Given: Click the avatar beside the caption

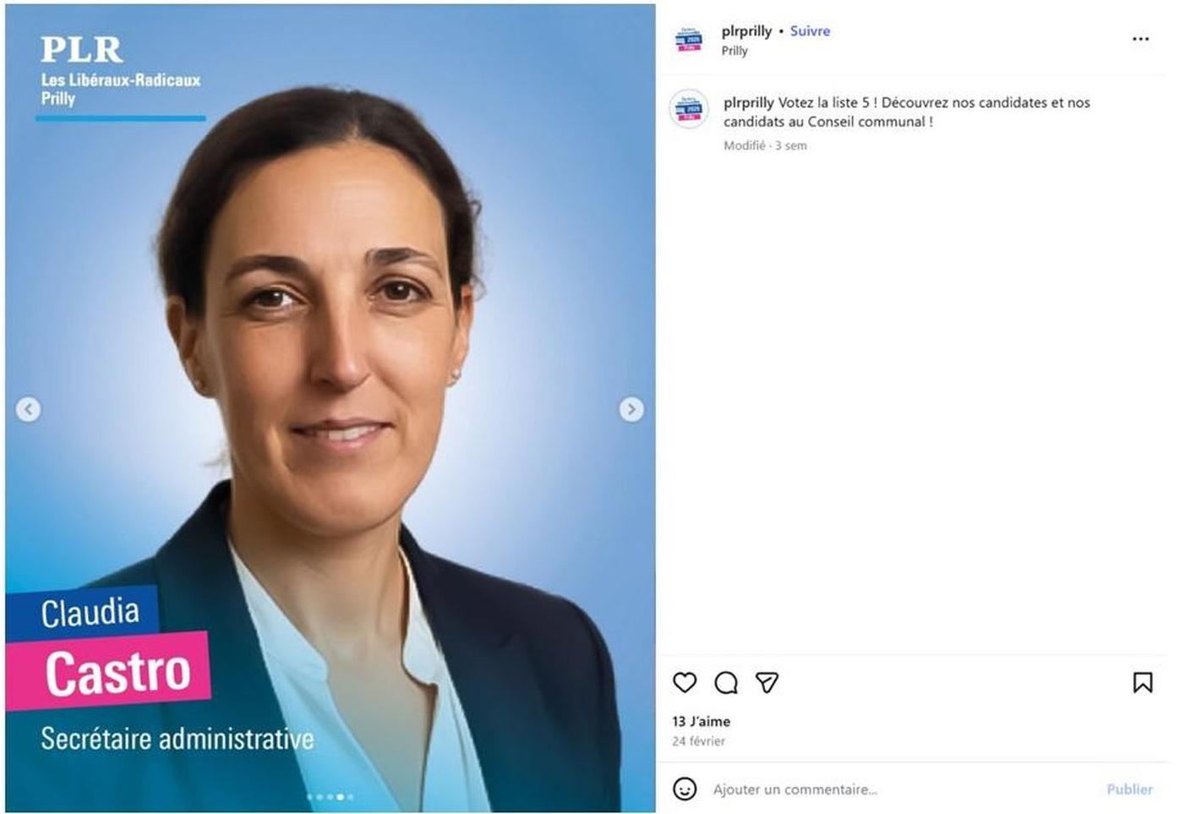Looking at the screenshot, I should click(x=689, y=109).
